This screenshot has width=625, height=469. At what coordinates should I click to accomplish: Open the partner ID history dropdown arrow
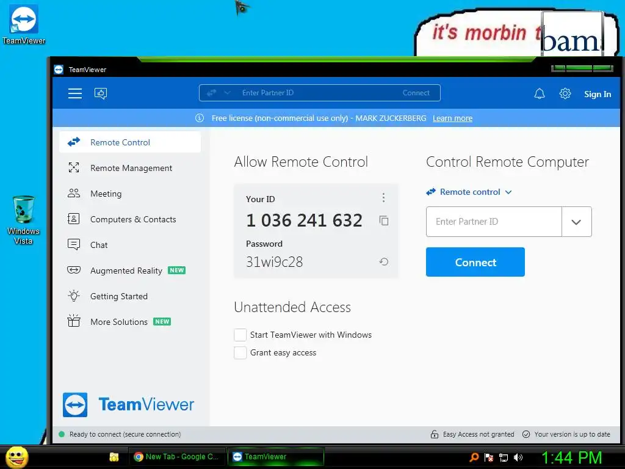click(x=576, y=222)
